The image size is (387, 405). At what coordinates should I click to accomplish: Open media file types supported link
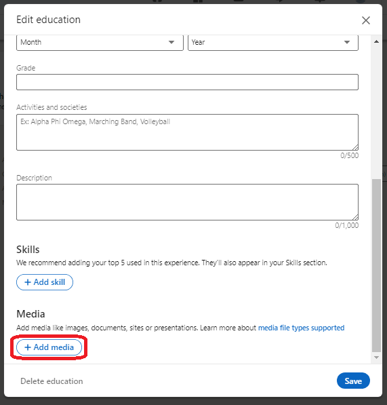(x=301, y=328)
